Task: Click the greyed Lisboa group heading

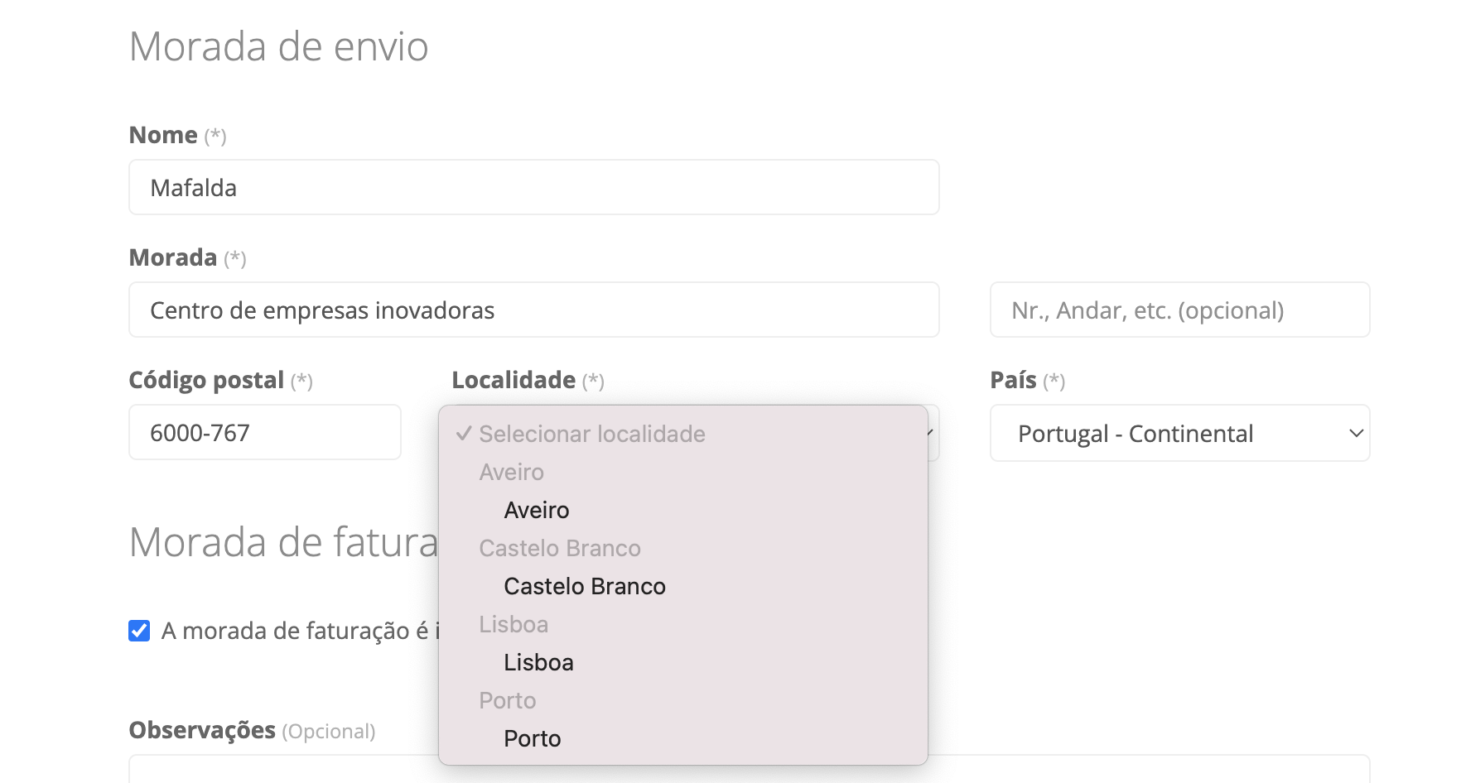Action: (x=513, y=624)
